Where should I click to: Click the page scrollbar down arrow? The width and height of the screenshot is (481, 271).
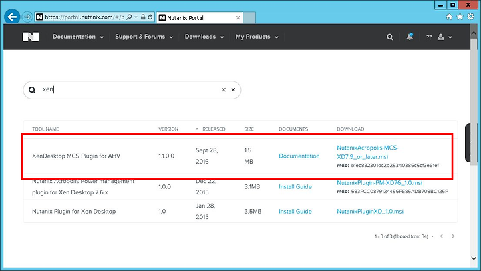pos(474,258)
